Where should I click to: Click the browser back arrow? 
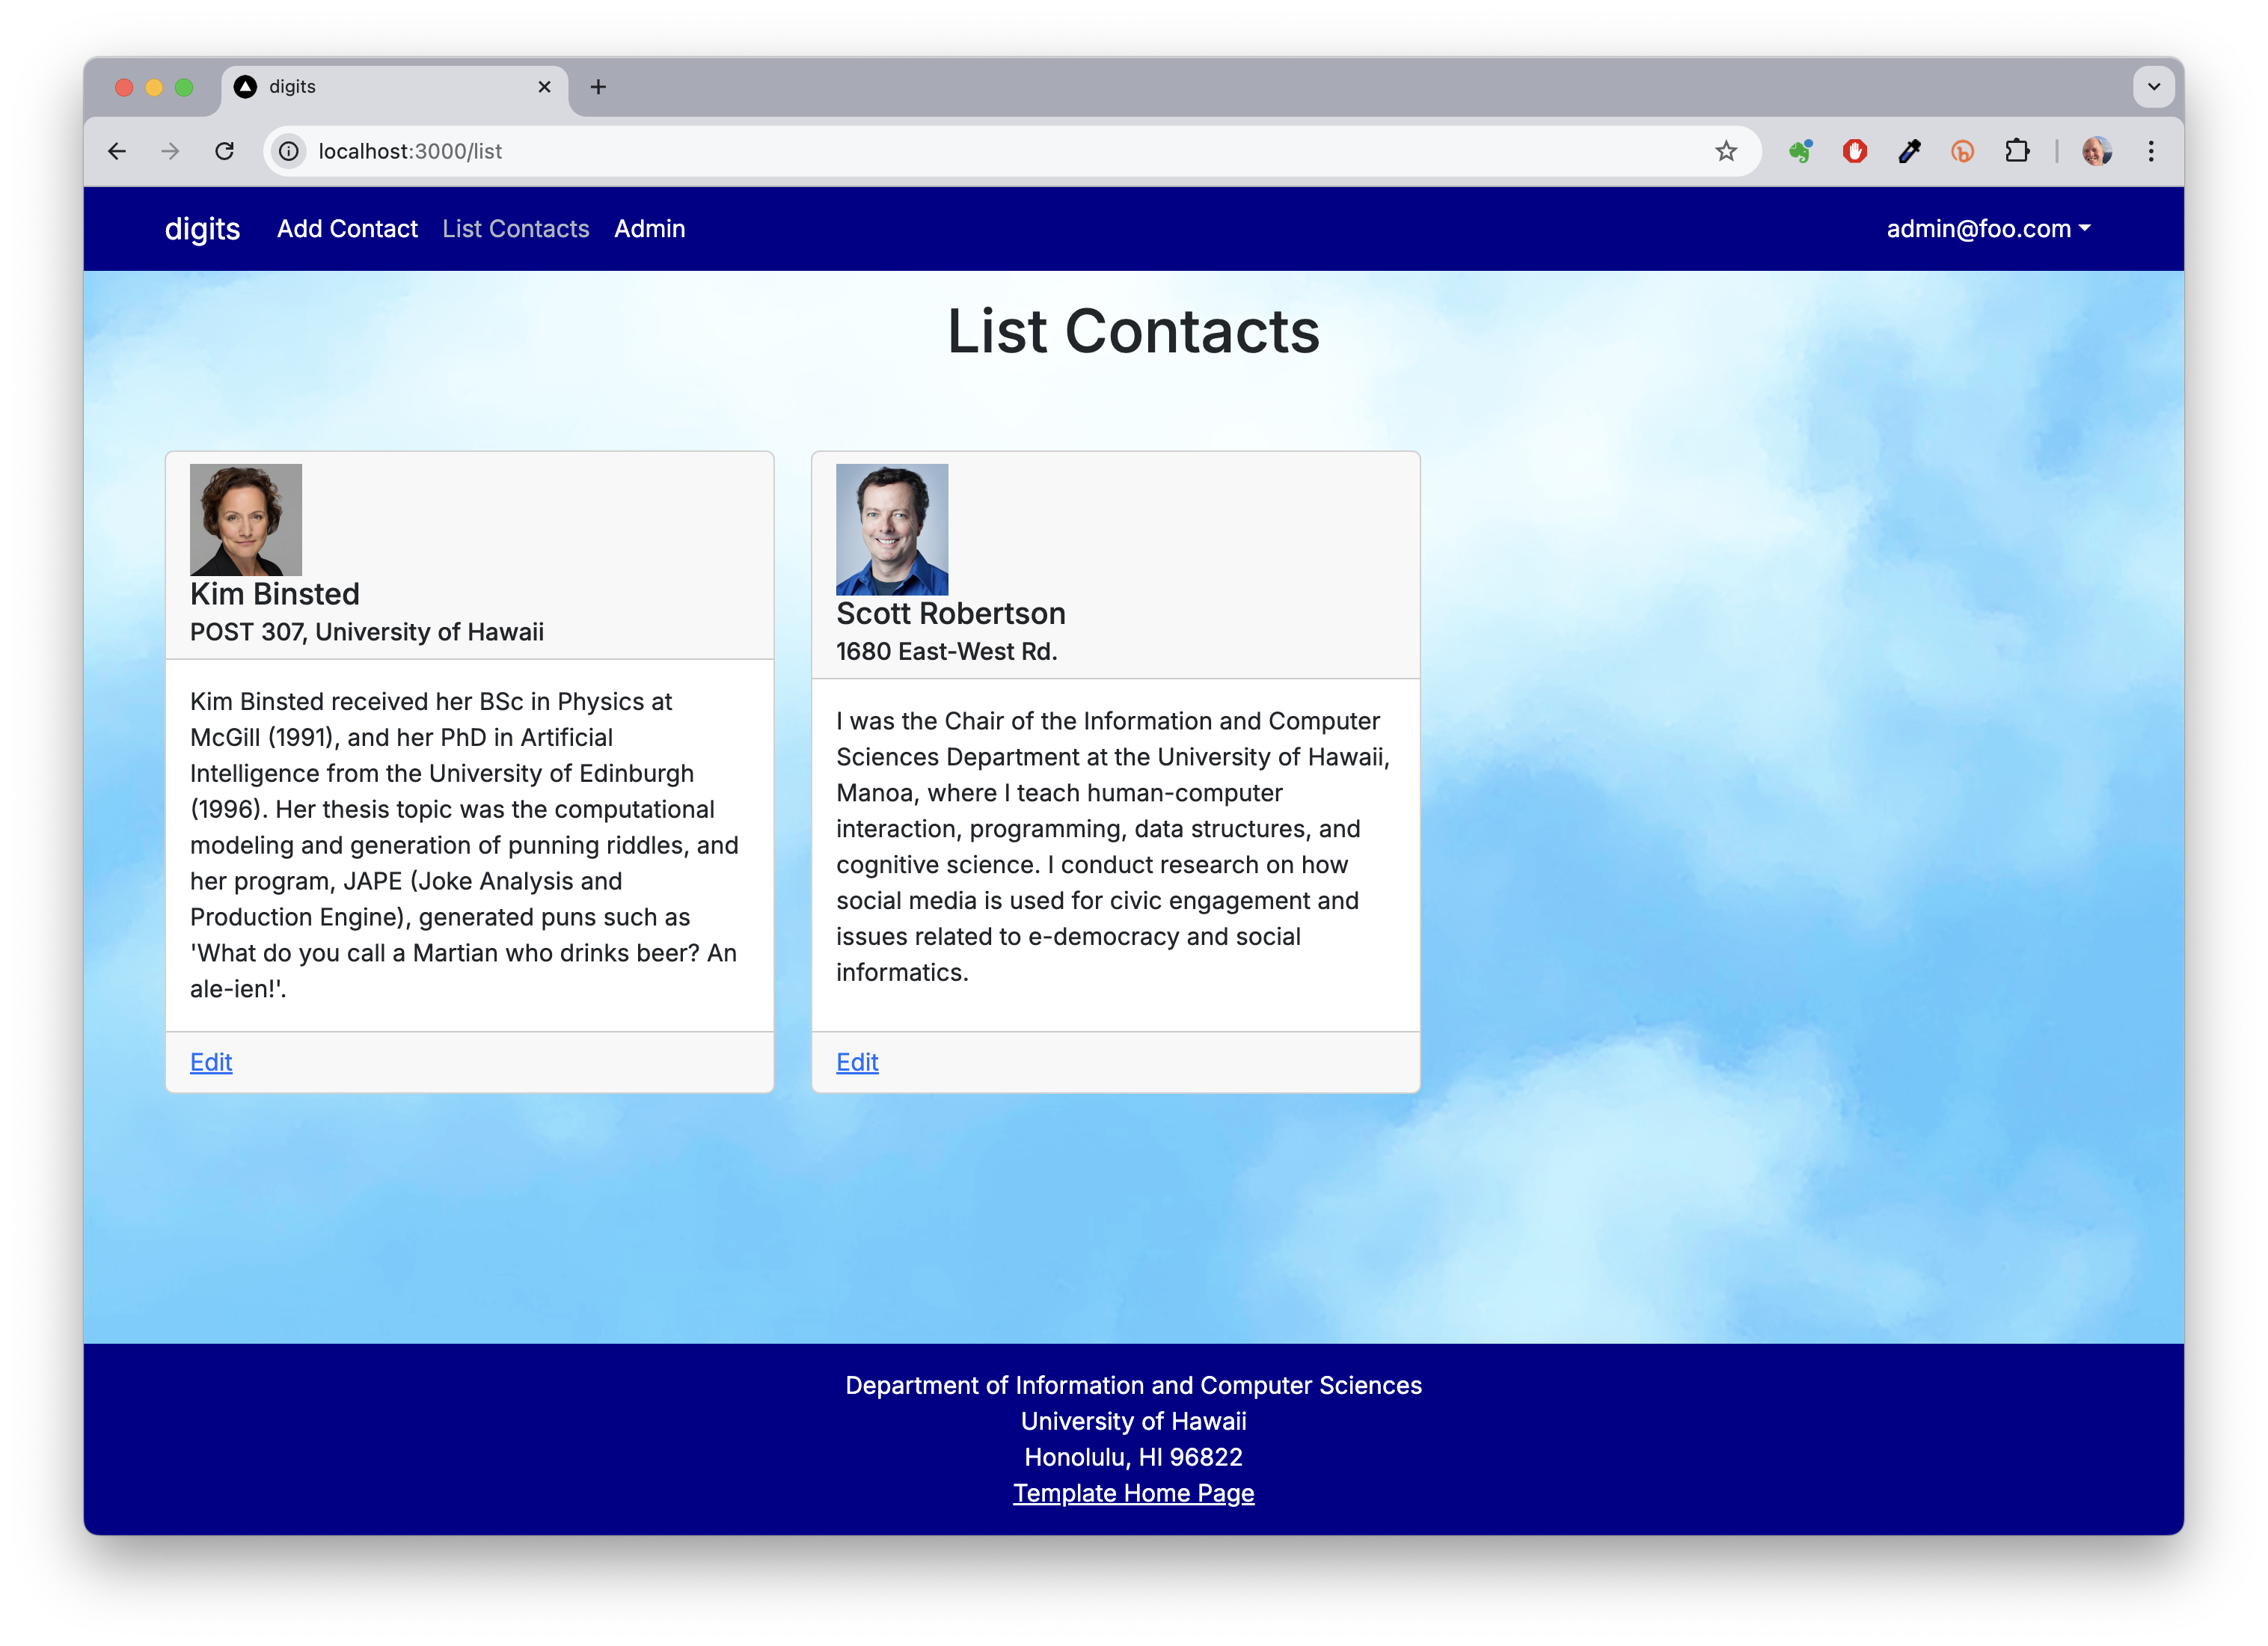pos(117,151)
